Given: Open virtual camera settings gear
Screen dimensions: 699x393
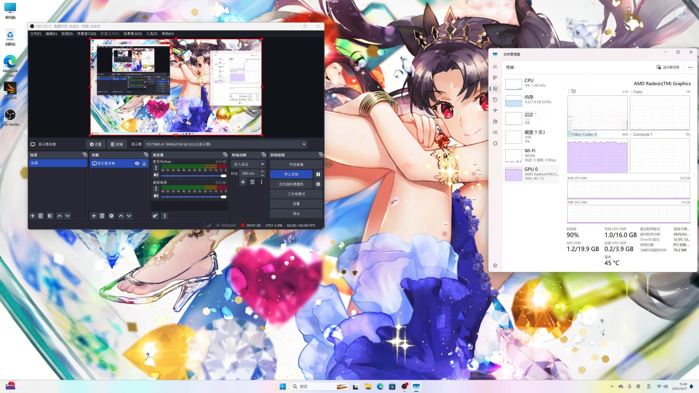Looking at the screenshot, I should [318, 184].
